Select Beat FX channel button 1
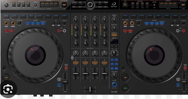188x99 pixels. 112,60
